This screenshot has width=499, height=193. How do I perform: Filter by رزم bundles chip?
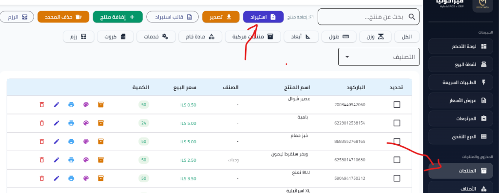pyautogui.click(x=78, y=37)
